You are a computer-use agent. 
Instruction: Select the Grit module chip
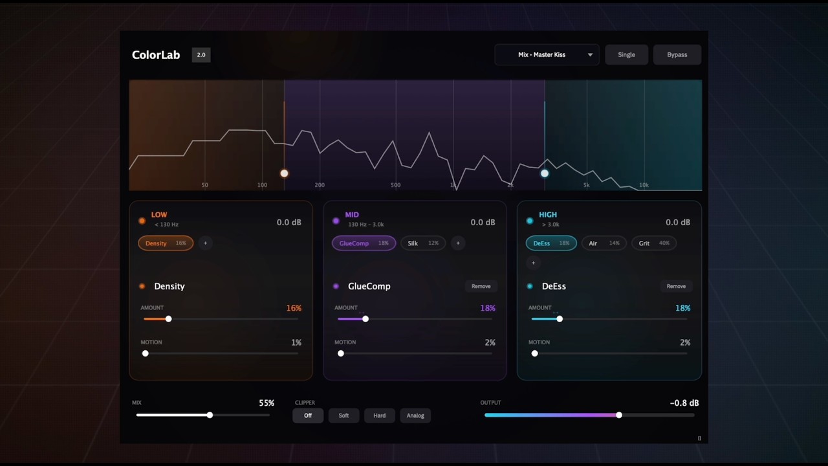[x=654, y=243]
